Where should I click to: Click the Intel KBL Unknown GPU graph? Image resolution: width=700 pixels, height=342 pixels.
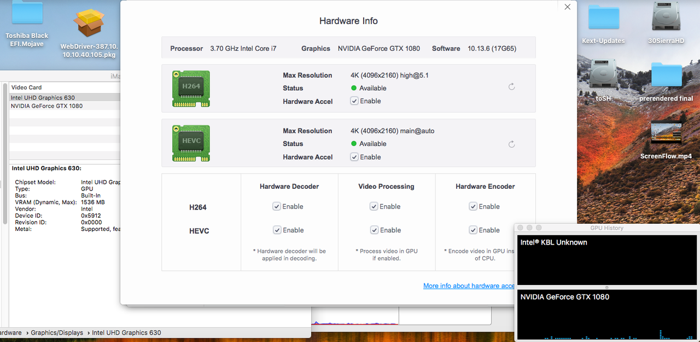(607, 260)
